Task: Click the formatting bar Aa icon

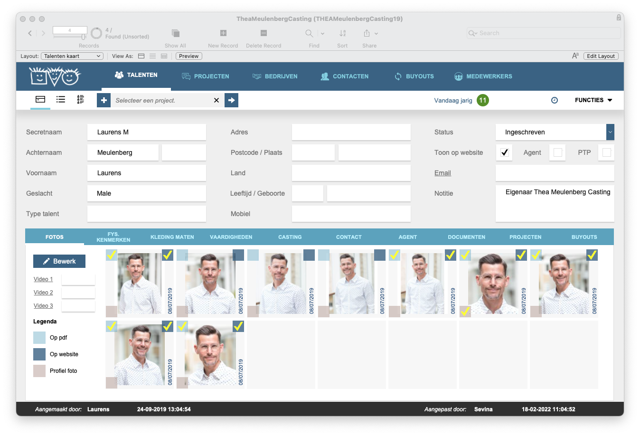Action: [575, 56]
